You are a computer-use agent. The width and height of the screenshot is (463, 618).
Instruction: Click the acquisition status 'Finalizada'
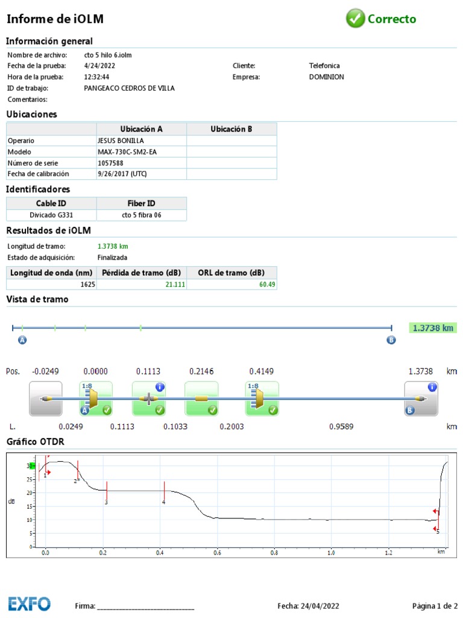pos(112,258)
